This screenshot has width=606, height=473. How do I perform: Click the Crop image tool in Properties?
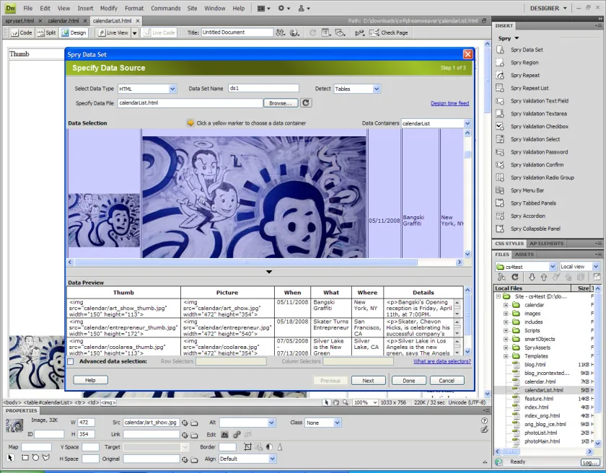247,447
